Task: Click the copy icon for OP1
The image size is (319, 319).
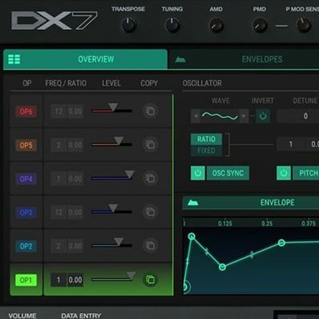Action: pos(151,279)
